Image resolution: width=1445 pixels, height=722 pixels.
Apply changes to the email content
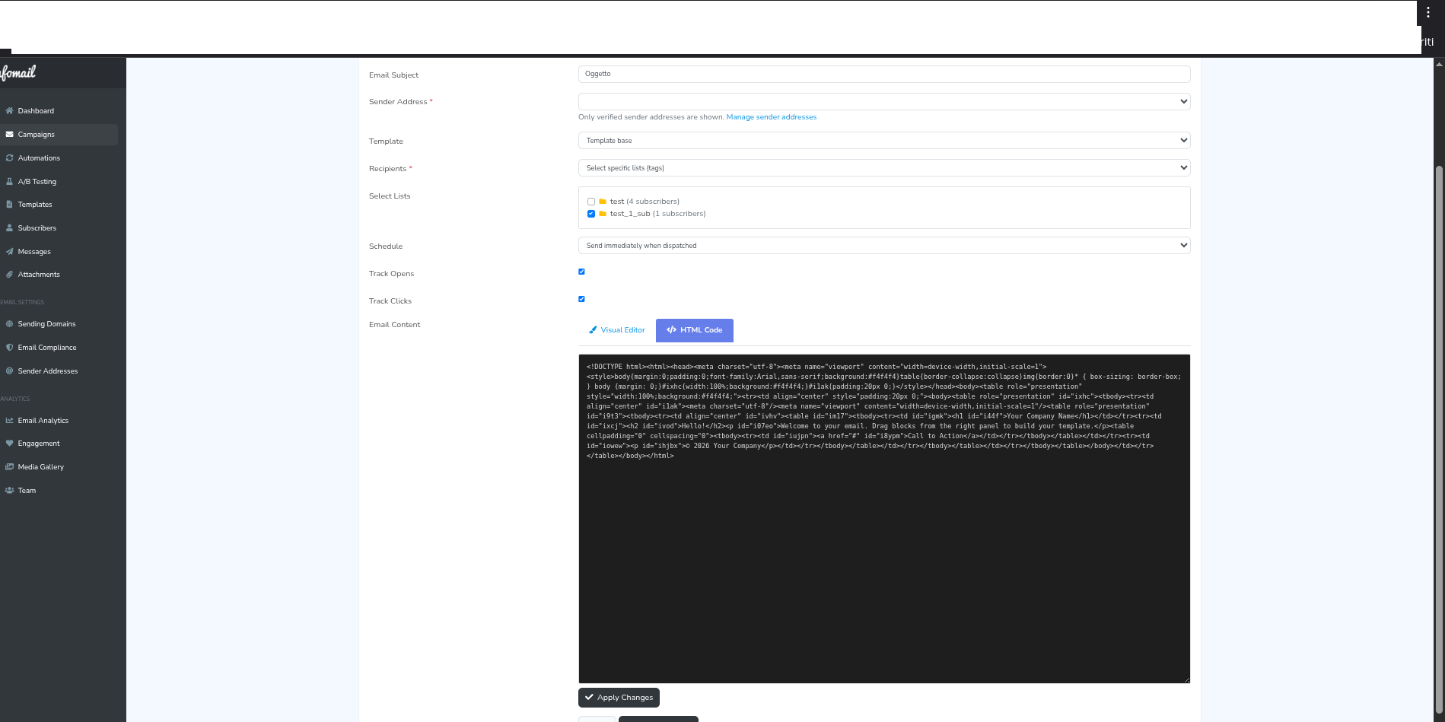[x=619, y=697]
